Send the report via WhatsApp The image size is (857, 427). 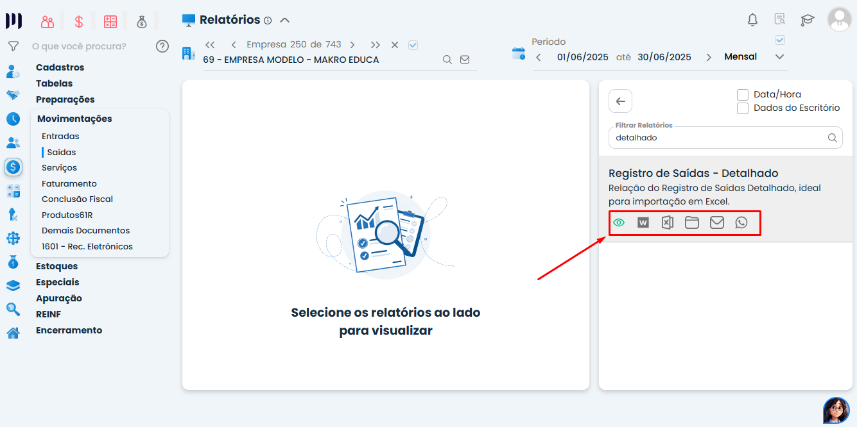(x=741, y=222)
